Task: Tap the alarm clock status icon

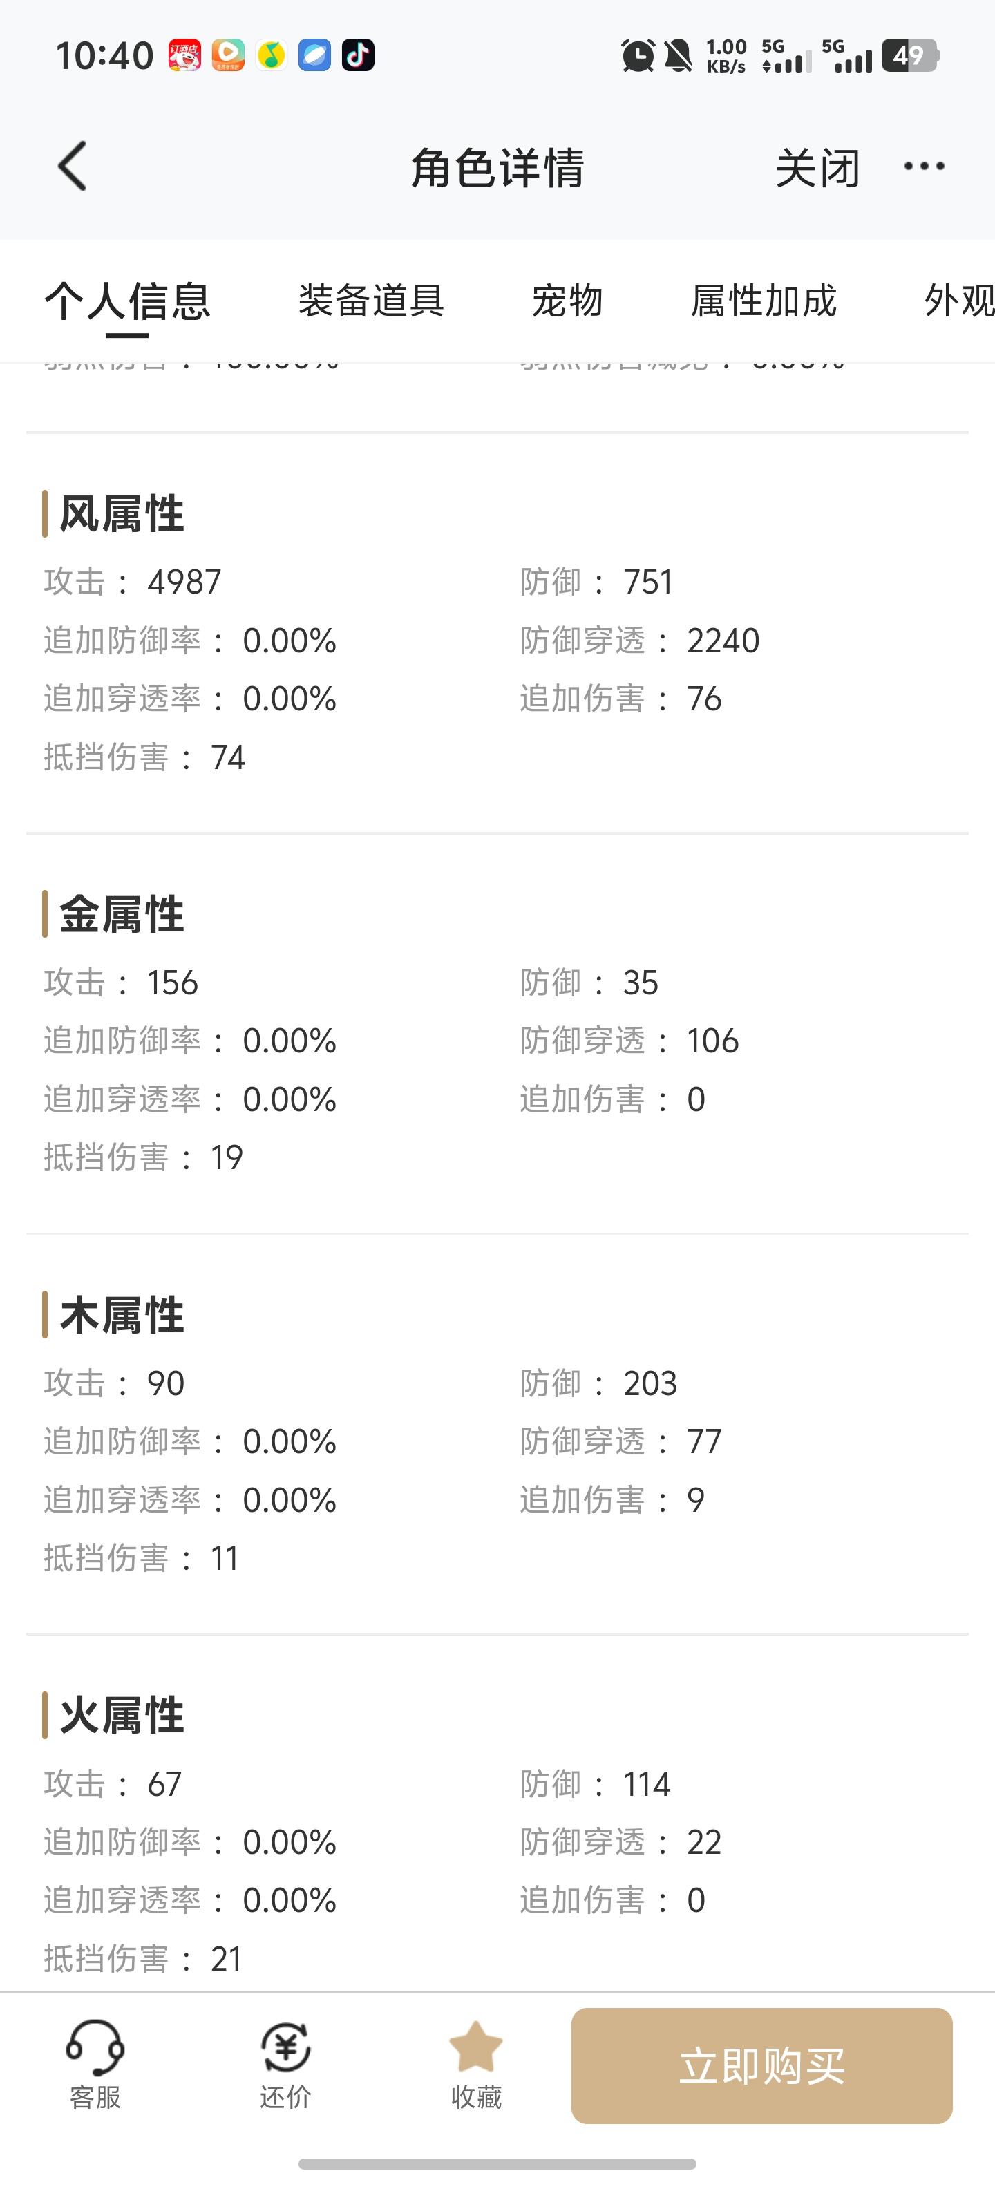Action: coord(637,55)
